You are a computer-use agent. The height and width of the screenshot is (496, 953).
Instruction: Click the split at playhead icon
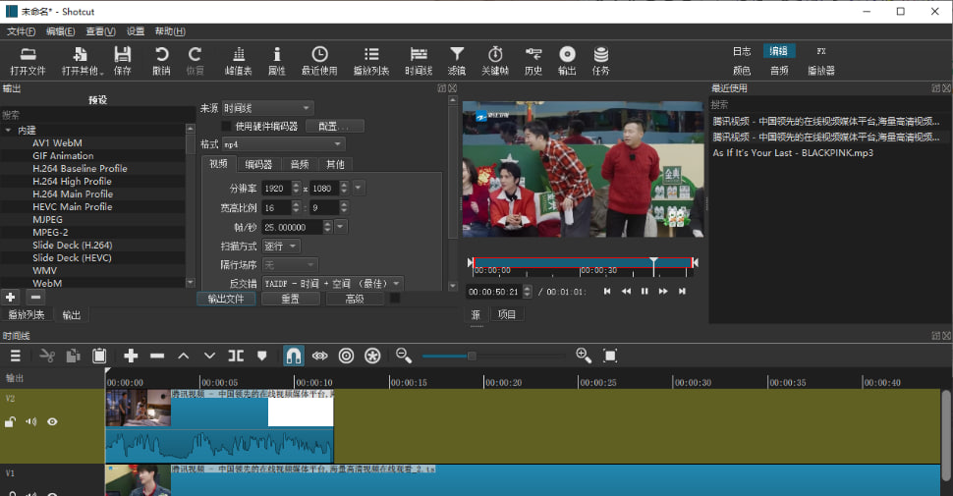point(236,356)
